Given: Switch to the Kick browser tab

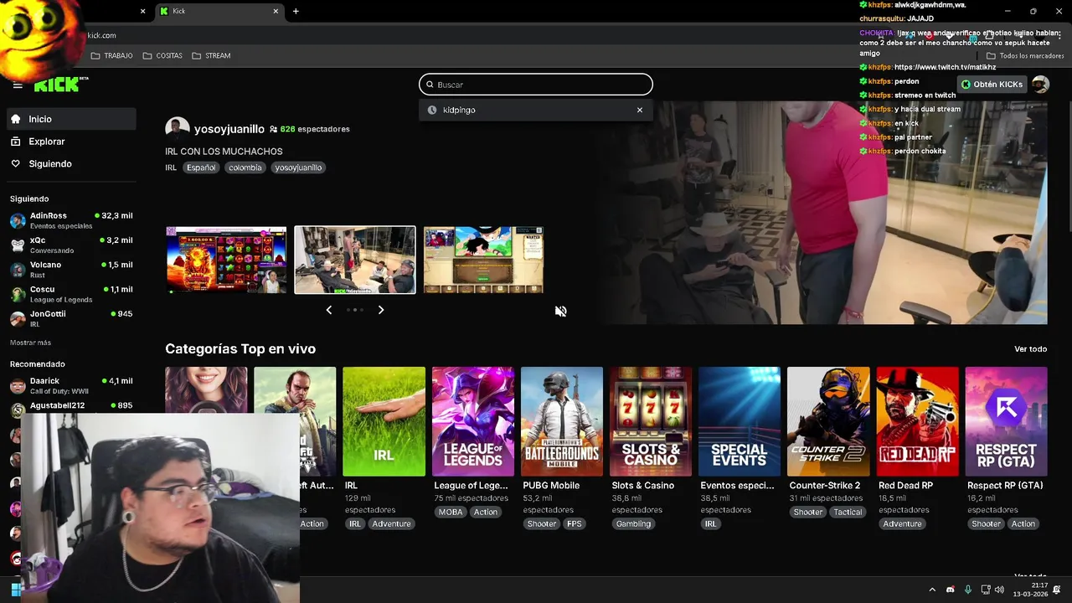Looking at the screenshot, I should [219, 11].
